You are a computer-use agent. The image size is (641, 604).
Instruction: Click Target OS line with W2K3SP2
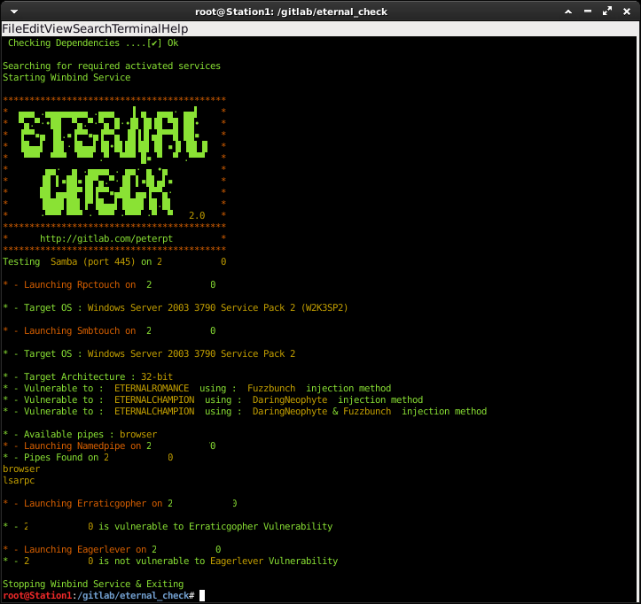pos(176,307)
